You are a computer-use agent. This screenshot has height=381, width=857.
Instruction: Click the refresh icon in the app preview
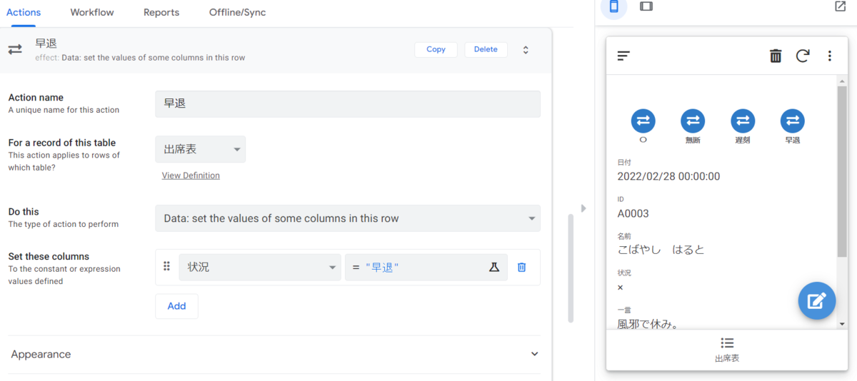(x=803, y=56)
